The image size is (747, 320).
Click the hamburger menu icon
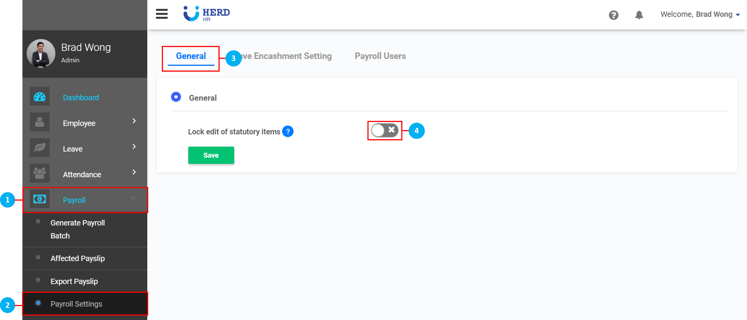pos(162,14)
